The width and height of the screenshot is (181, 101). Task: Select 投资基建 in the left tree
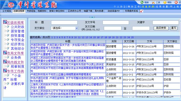tap(18, 35)
